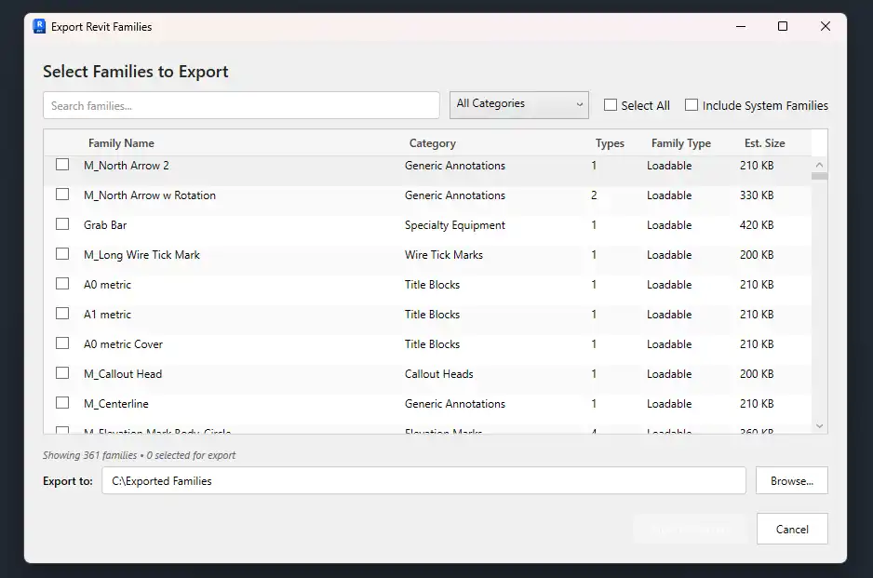
Task: Tick the M_North Arrow 2 checkbox
Action: click(x=62, y=165)
